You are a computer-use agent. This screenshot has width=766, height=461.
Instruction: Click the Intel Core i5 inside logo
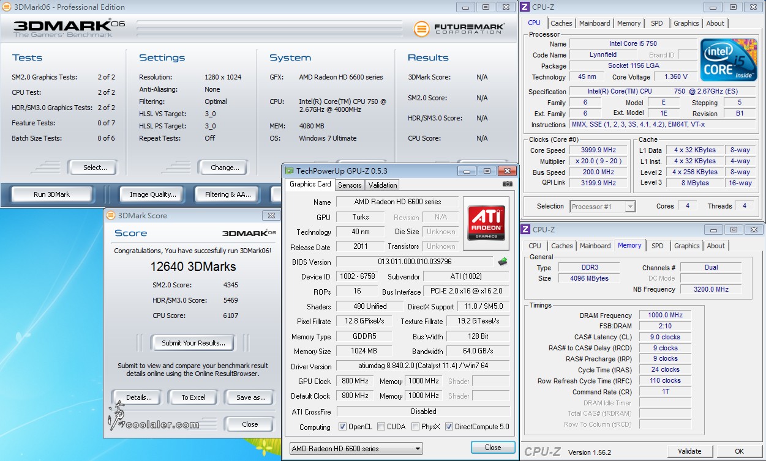coord(727,61)
